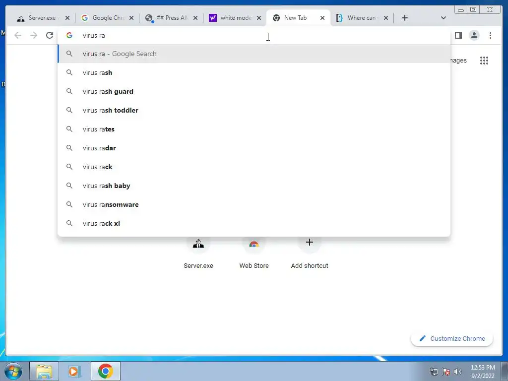This screenshot has height=381, width=508.
Task: Go back with the back arrow
Action: 18,35
